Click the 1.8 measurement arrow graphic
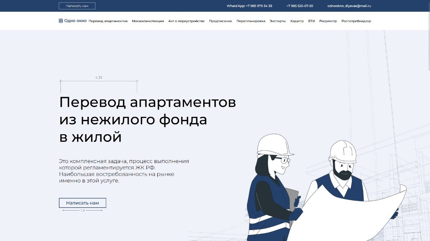Image resolution: width=430 pixels, height=241 pixels. pyautogui.click(x=83, y=211)
